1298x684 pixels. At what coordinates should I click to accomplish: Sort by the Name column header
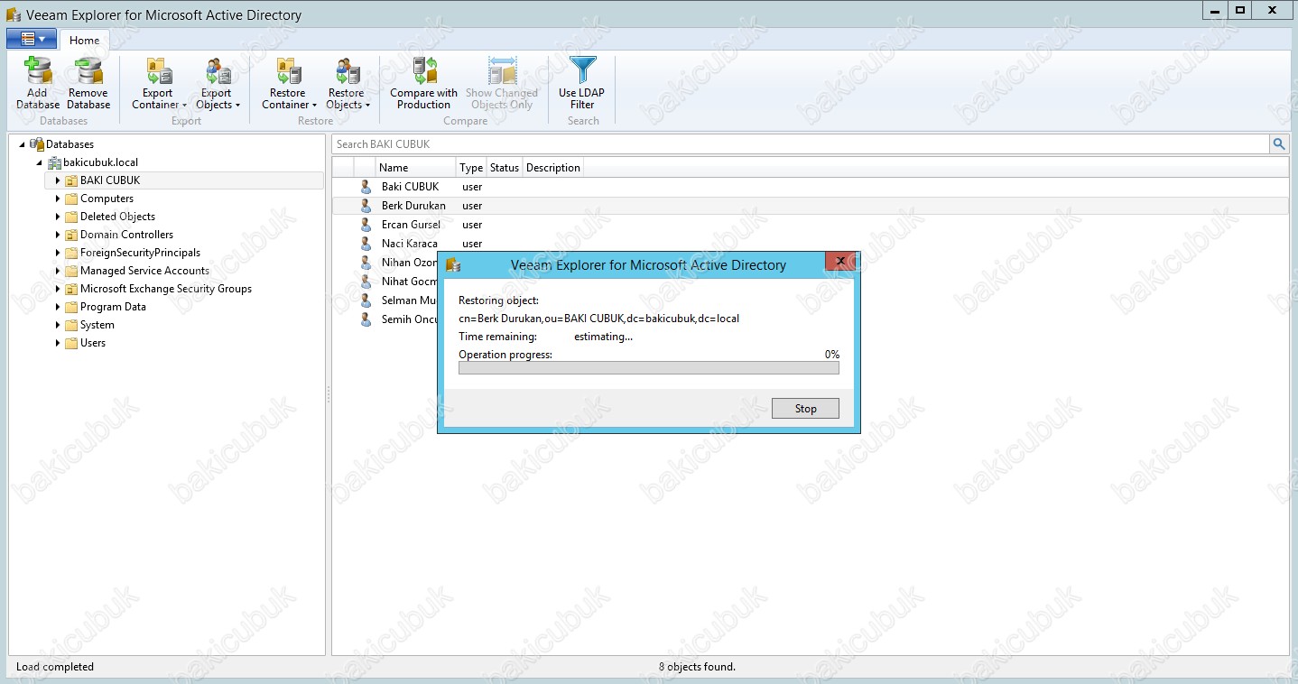(x=415, y=168)
